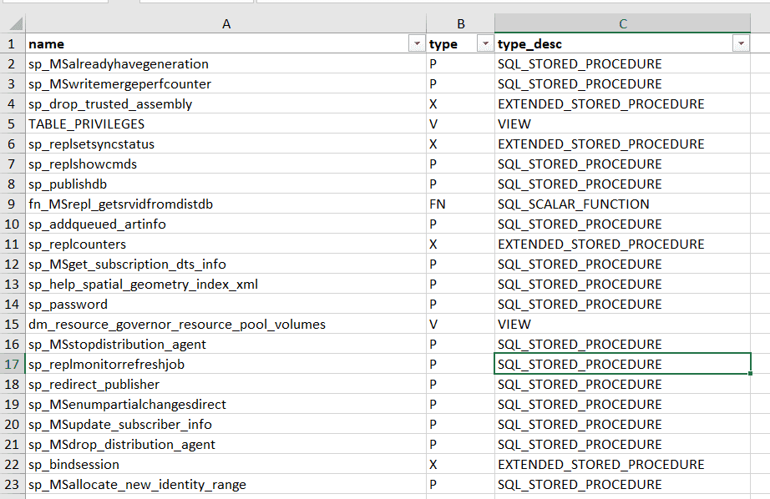Select column B header
Viewport: 770px width, 499px height.
point(461,23)
